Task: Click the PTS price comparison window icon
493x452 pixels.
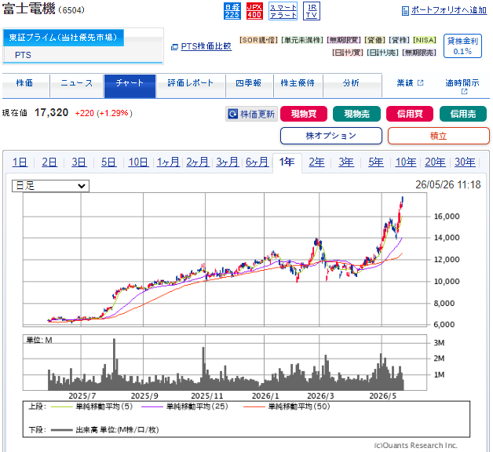Action: pos(174,47)
